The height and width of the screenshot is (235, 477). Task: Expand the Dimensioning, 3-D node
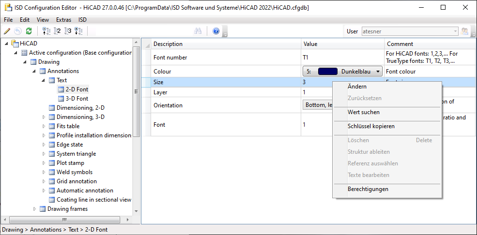pyautogui.click(x=44, y=117)
